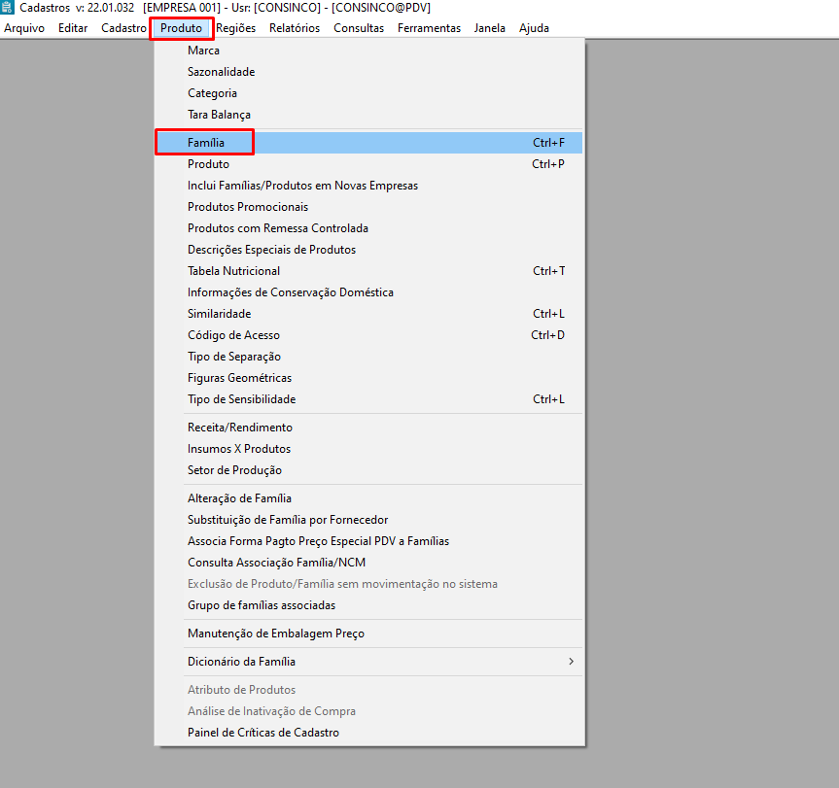Open Produtos com Remessa Controlada

pos(368,228)
